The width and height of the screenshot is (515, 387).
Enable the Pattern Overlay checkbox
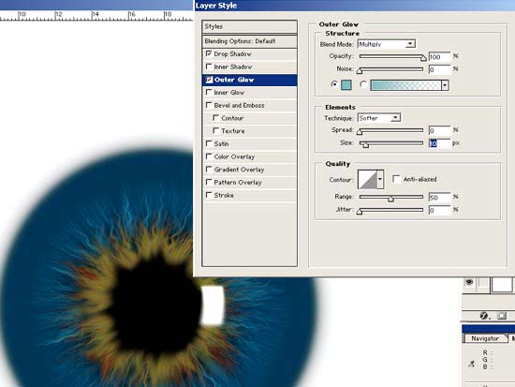tap(209, 182)
